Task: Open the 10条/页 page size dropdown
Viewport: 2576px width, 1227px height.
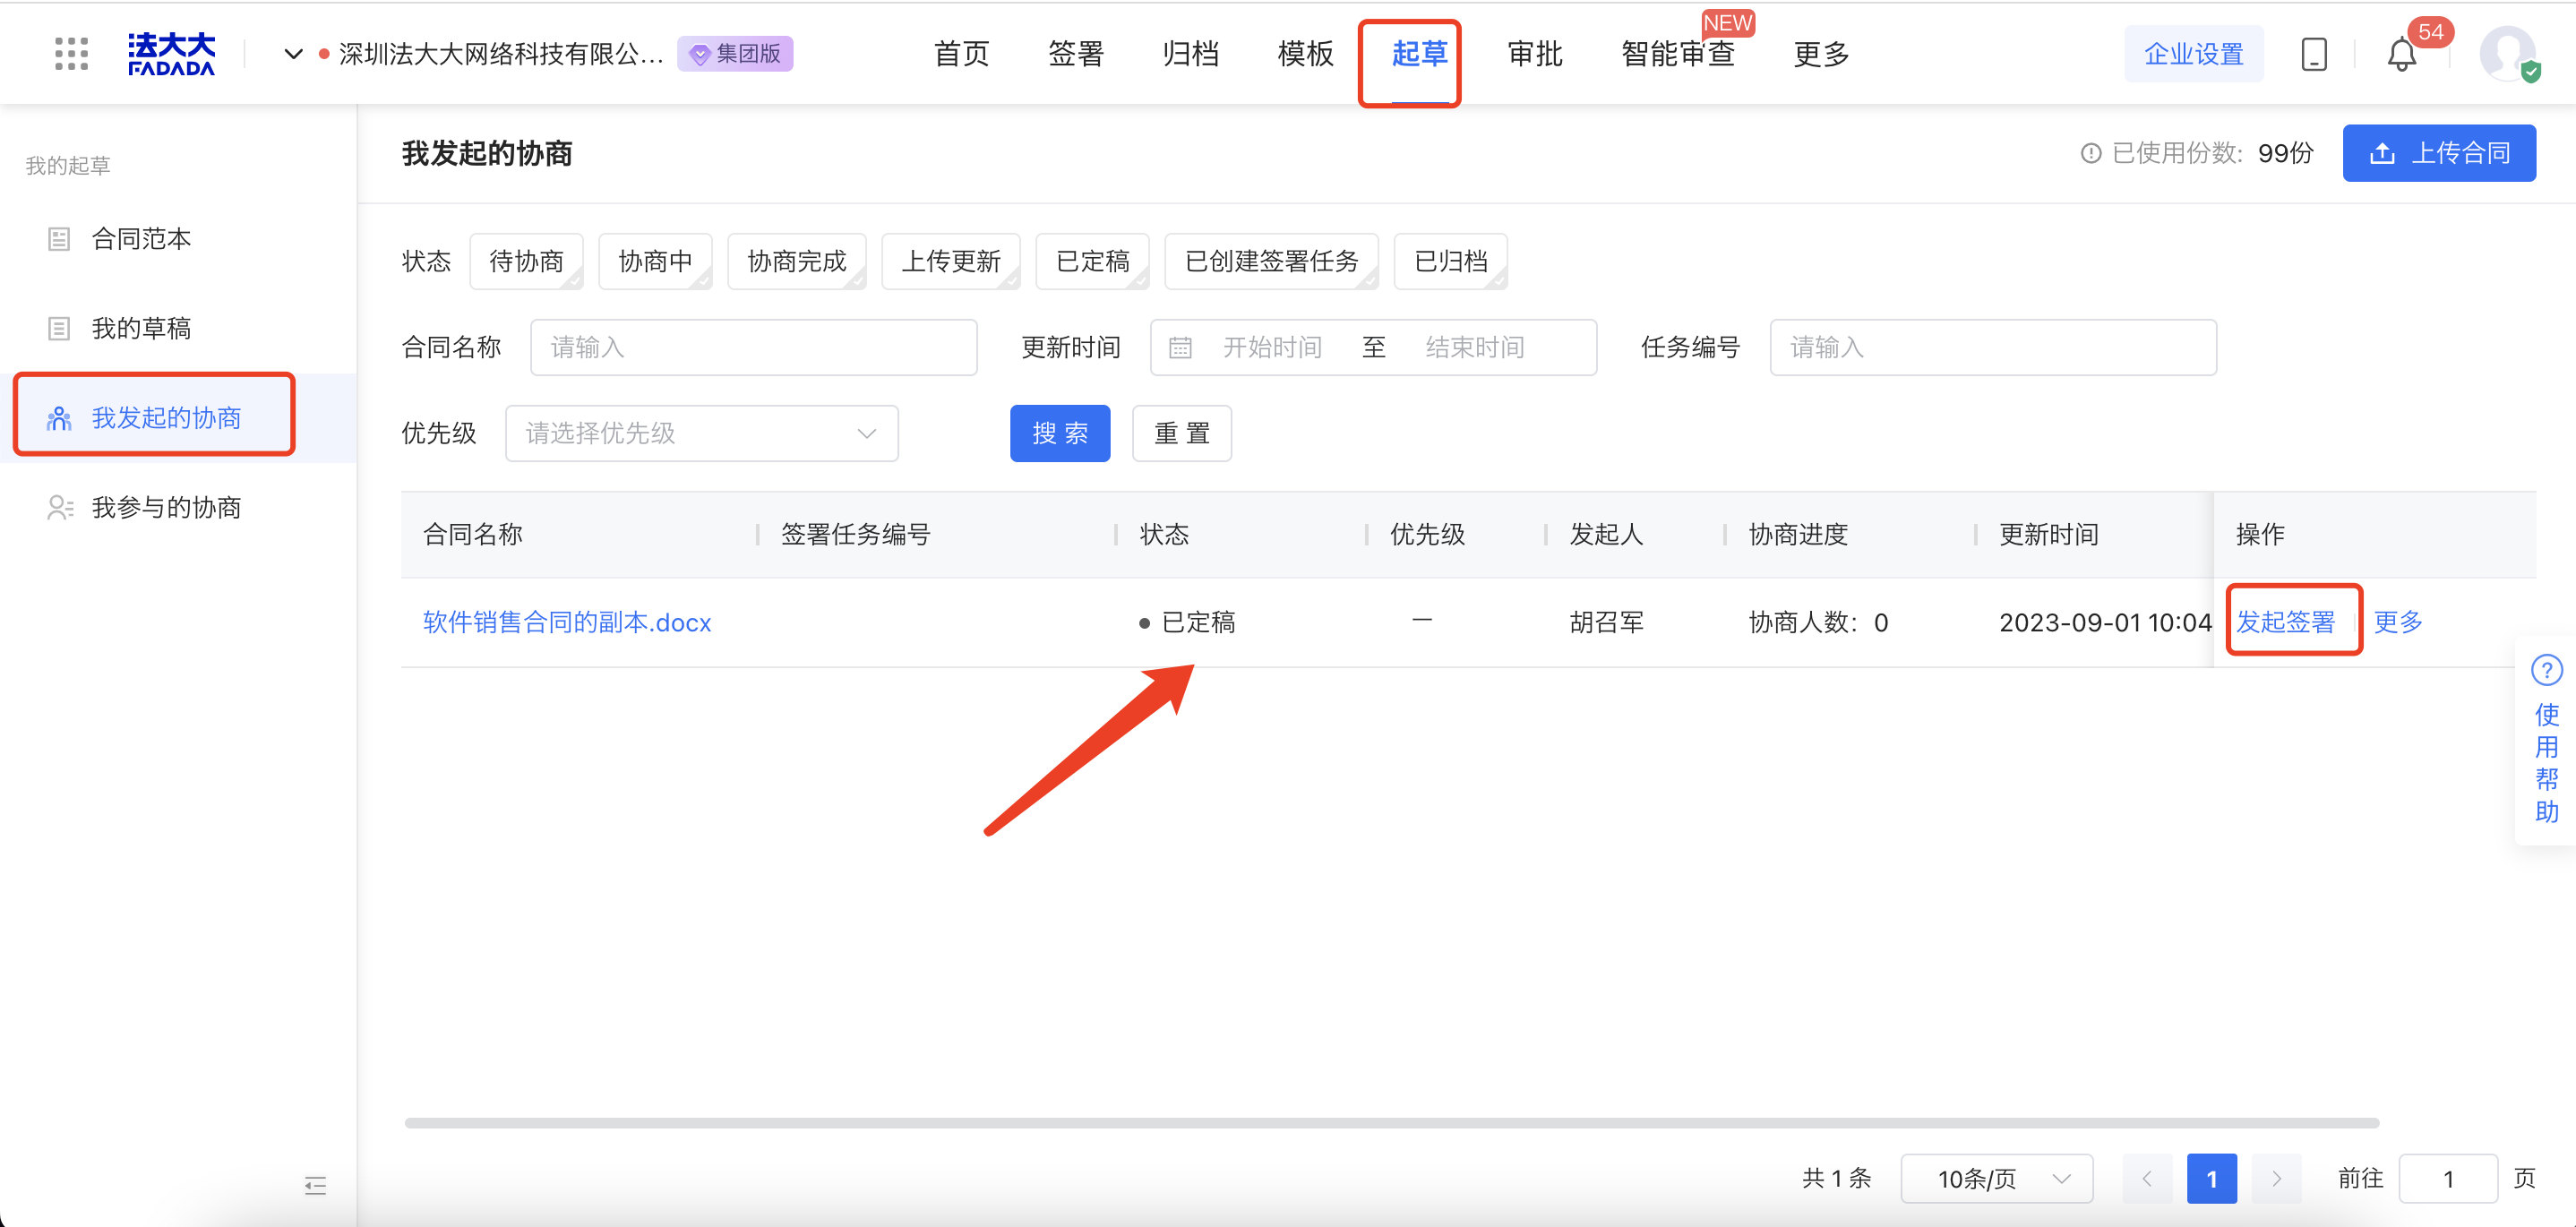Action: pos(1997,1179)
